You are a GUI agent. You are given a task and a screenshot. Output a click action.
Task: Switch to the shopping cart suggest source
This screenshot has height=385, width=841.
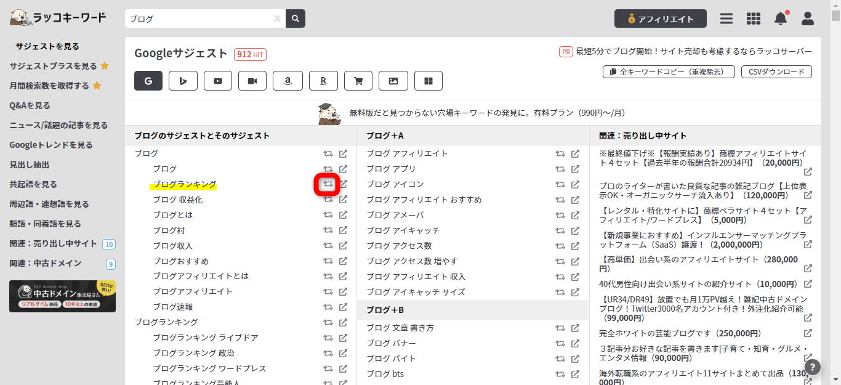[x=358, y=81]
